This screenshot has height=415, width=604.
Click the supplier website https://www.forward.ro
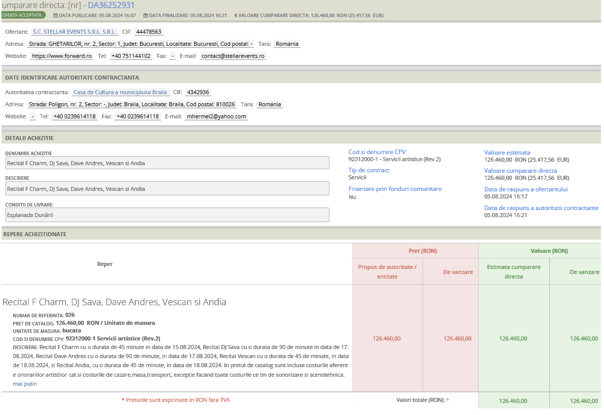[61, 56]
